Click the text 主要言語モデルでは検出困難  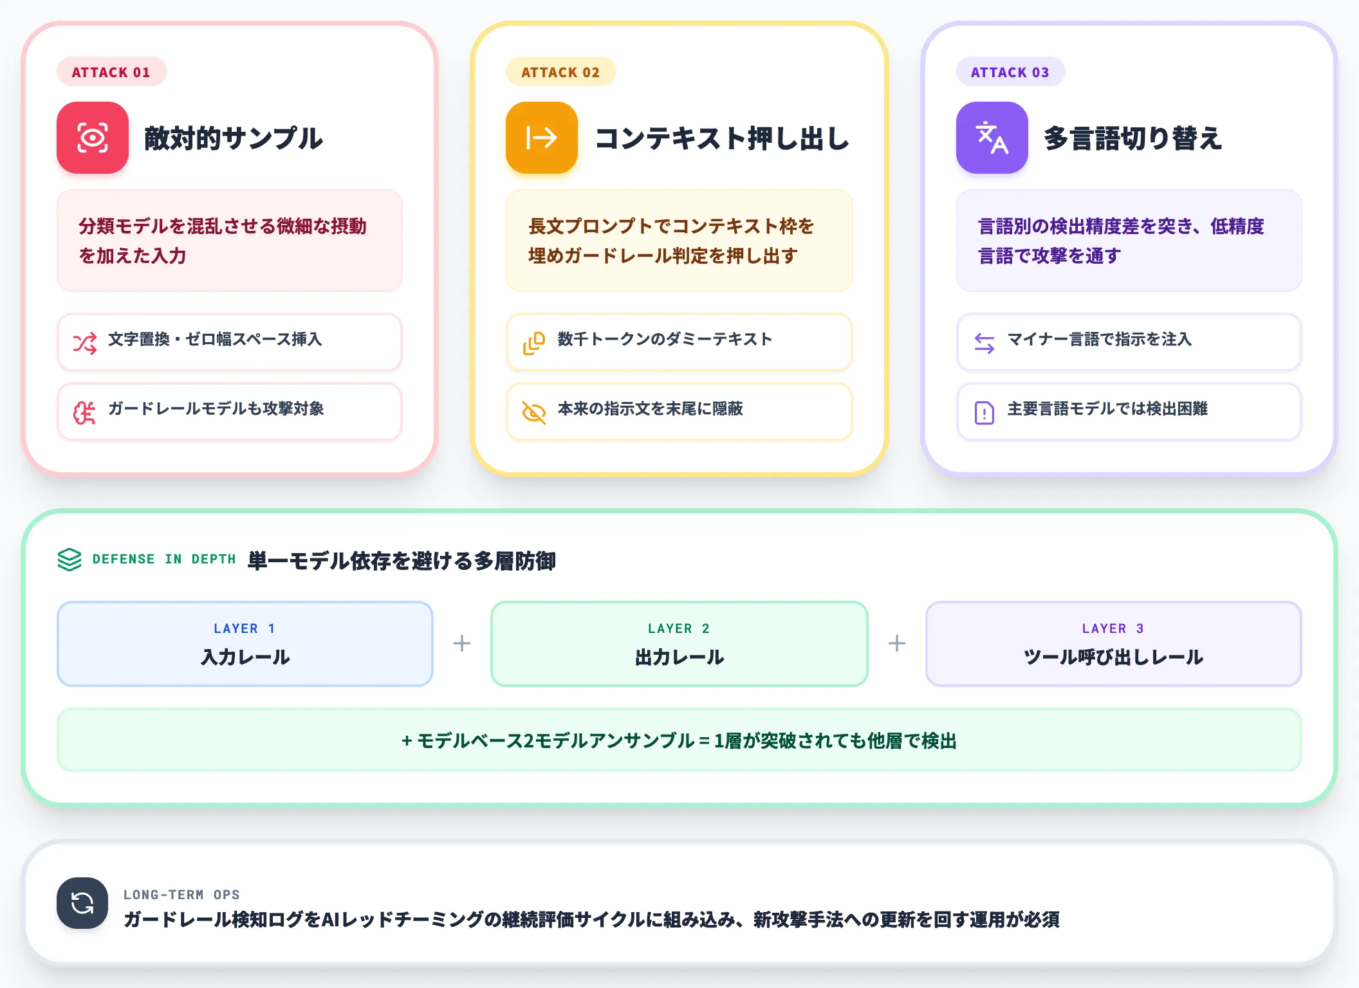point(1107,408)
